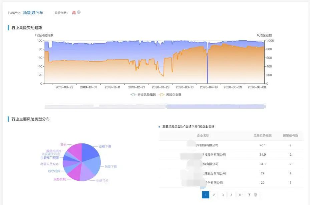Screen dimensions: 310x205
Task: Click the left handle of chart zoom slider
Action: 166,106
